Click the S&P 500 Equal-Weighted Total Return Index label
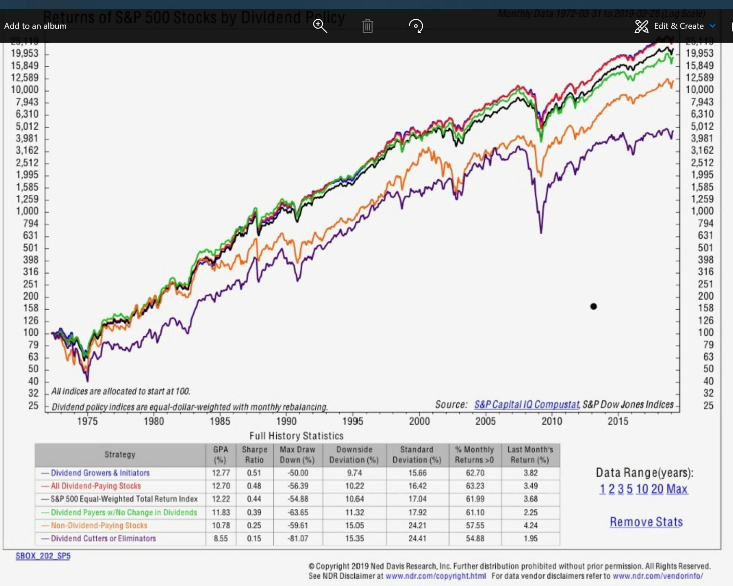 (x=124, y=499)
